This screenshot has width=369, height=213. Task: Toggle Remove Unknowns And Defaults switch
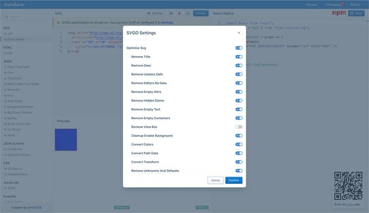239,171
